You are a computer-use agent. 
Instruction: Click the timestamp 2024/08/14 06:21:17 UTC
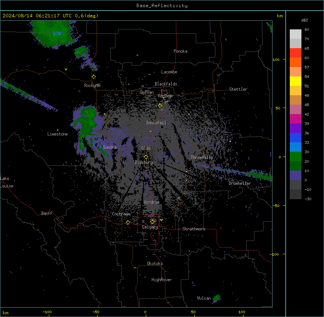37,16
